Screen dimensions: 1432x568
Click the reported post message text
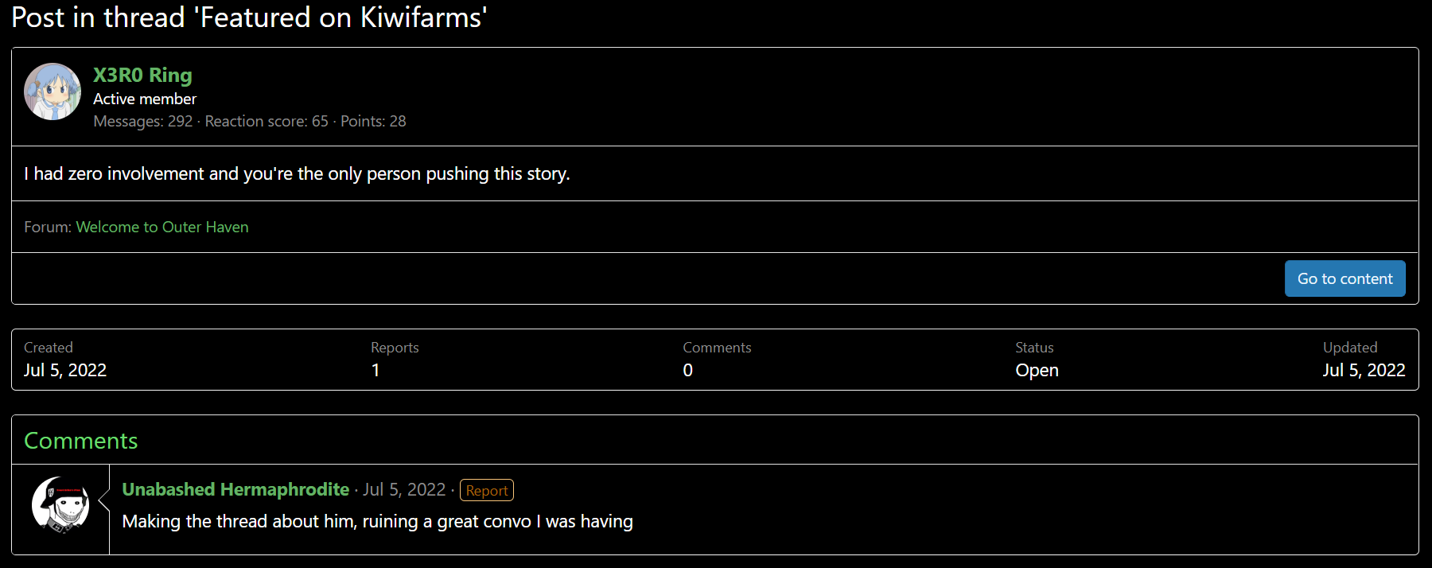297,173
